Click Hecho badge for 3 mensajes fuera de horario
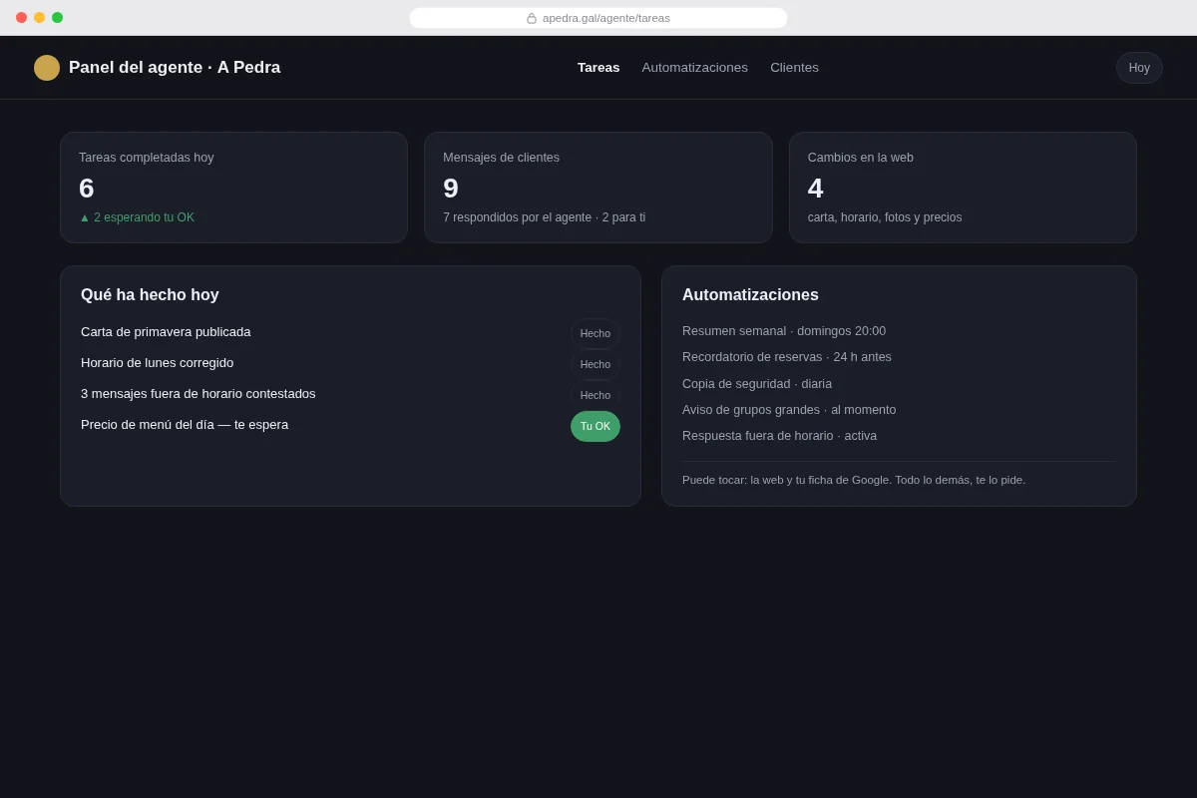Image resolution: width=1197 pixels, height=798 pixels. point(596,395)
